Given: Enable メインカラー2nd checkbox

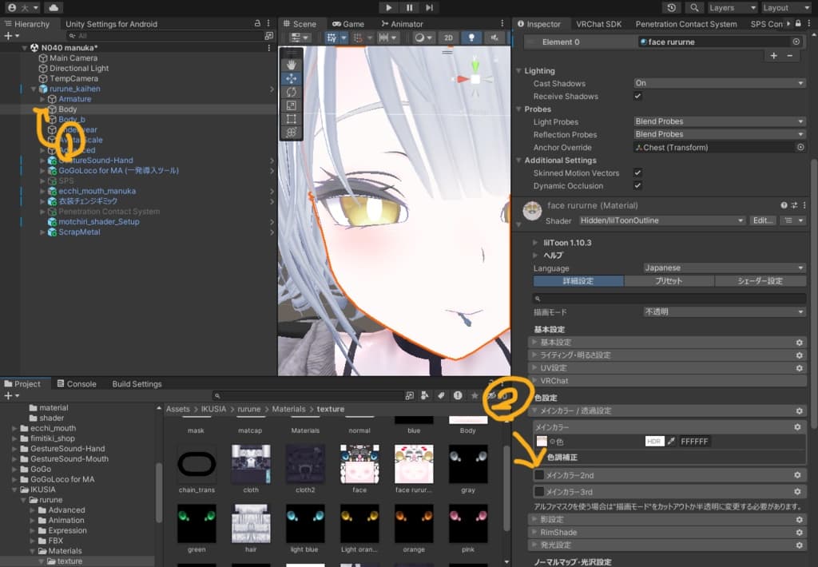Looking at the screenshot, I should (x=539, y=475).
